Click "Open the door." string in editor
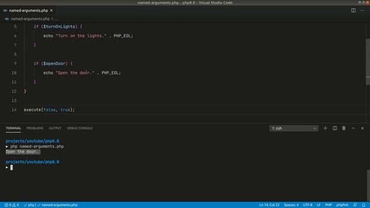 point(75,73)
